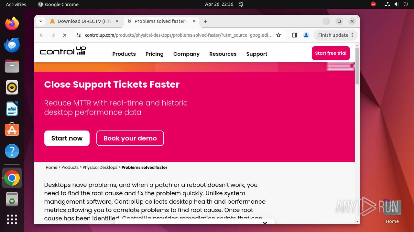Go forward in browser history
Viewport: 414px width, 232px height.
pos(53,35)
